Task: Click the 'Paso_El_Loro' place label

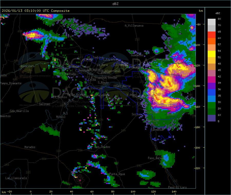Action: (x=177, y=187)
